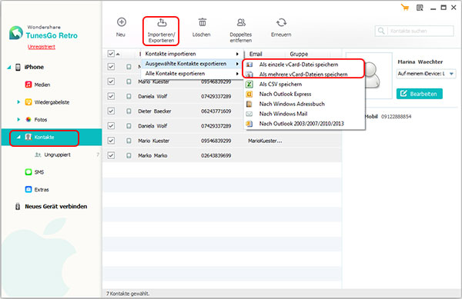Click the Doppeltes entfernen icon
The height and width of the screenshot is (299, 462).
[x=241, y=22]
